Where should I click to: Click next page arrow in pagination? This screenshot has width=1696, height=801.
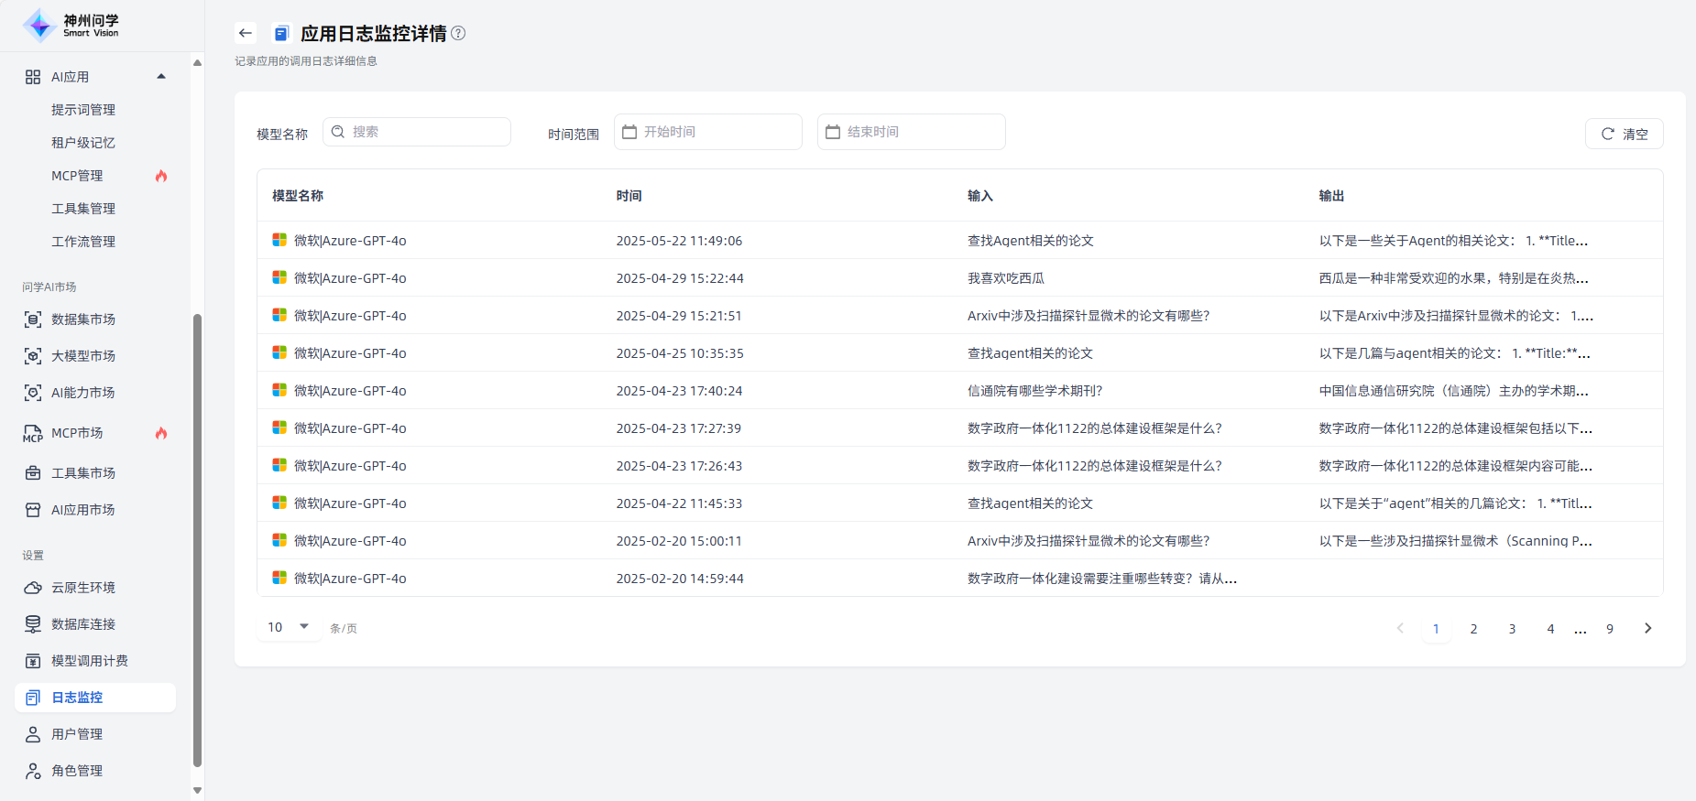coord(1647,628)
